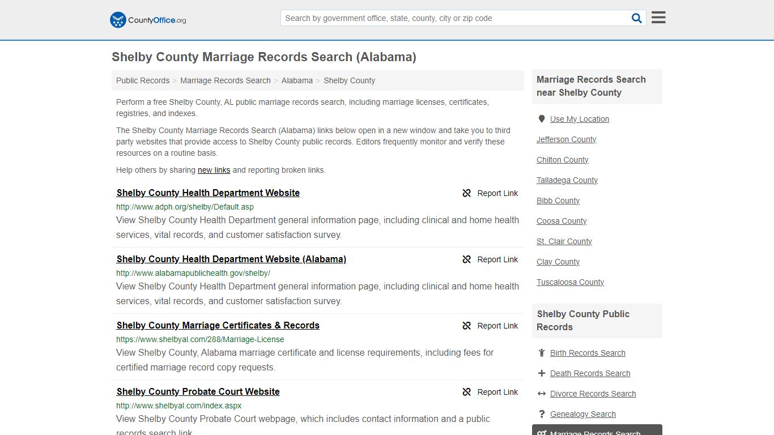774x435 pixels.
Task: Open Talladega County marriage records
Action: click(x=567, y=180)
